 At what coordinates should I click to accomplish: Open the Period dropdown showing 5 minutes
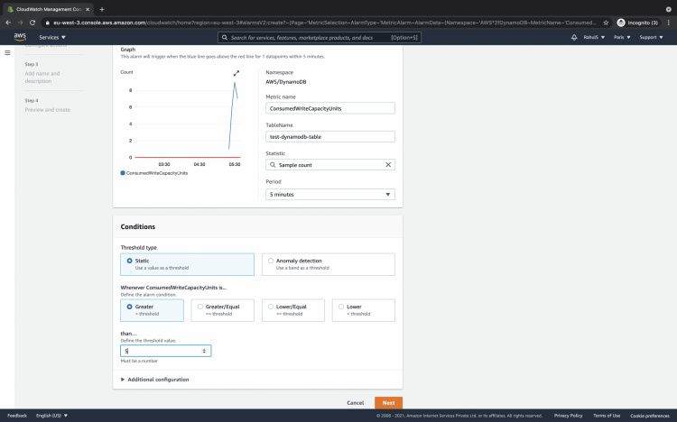330,194
